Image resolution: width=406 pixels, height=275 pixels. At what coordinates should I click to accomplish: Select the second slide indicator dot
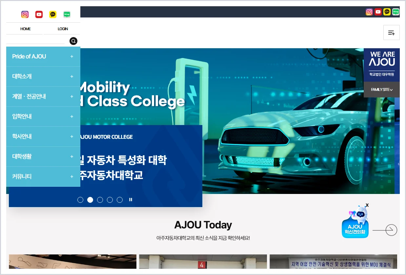pyautogui.click(x=90, y=200)
